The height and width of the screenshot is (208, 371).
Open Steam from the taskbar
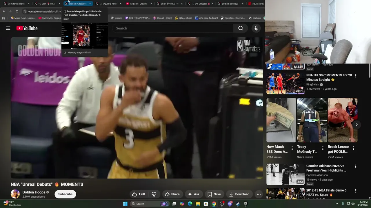(x=238, y=204)
